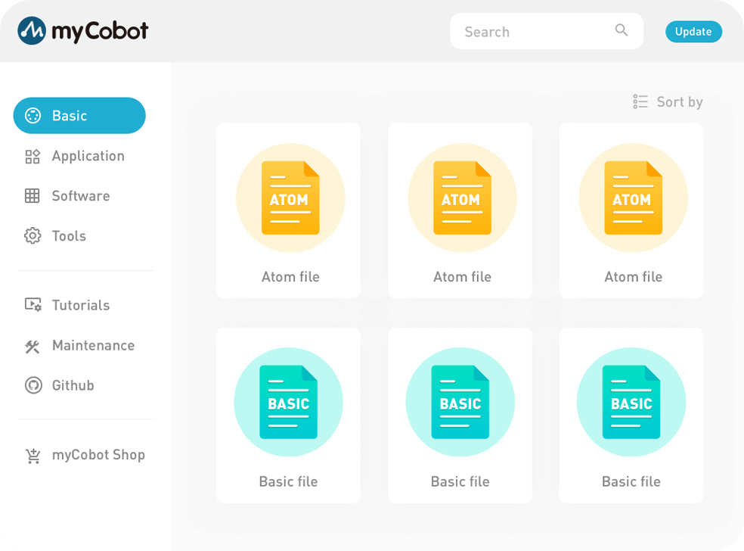Open the rightmost Atom file card
This screenshot has width=744, height=551.
coord(631,210)
